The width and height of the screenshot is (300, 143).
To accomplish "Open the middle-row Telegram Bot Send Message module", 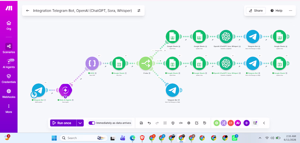I will click(253, 63).
